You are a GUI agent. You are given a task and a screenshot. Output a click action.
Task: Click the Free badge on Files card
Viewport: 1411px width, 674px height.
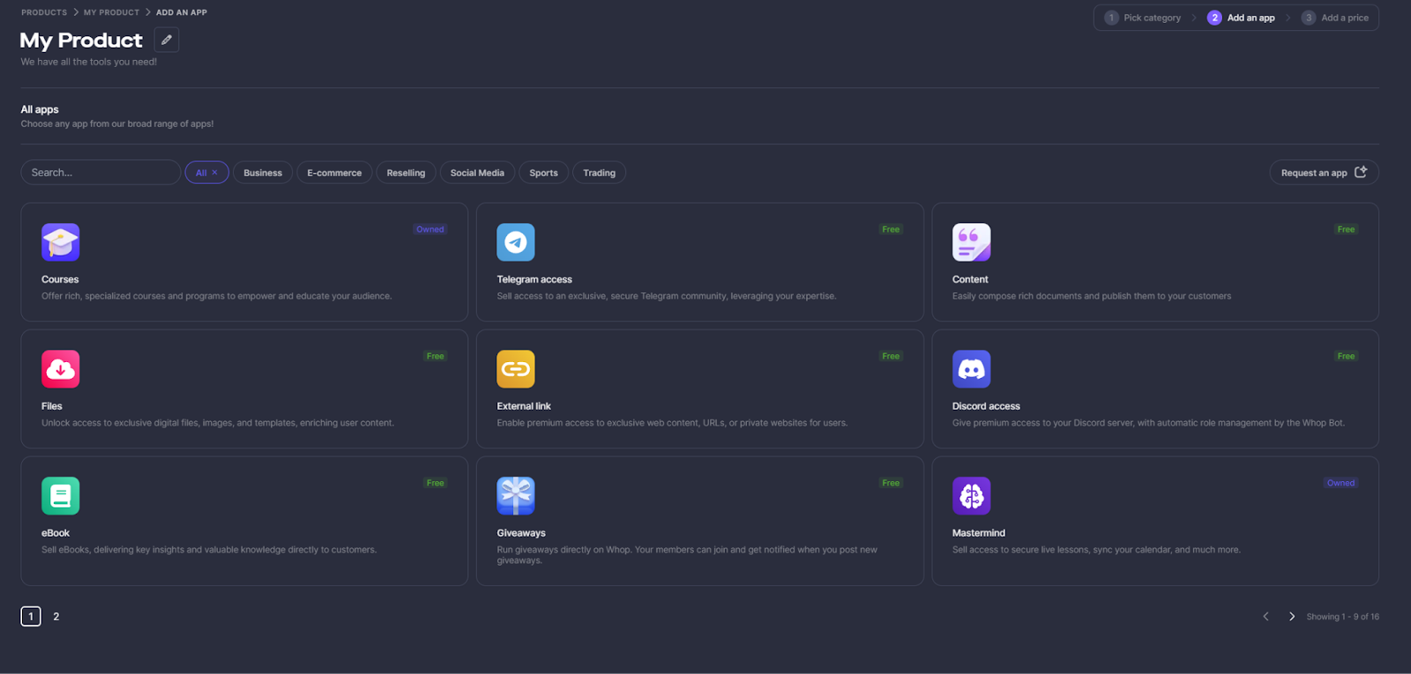tap(436, 356)
